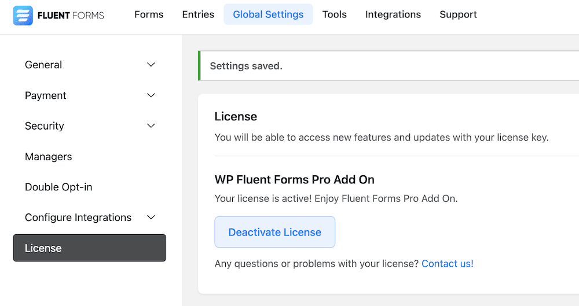Select License in the sidebar
Screen dimensions: 579x306
pos(89,248)
